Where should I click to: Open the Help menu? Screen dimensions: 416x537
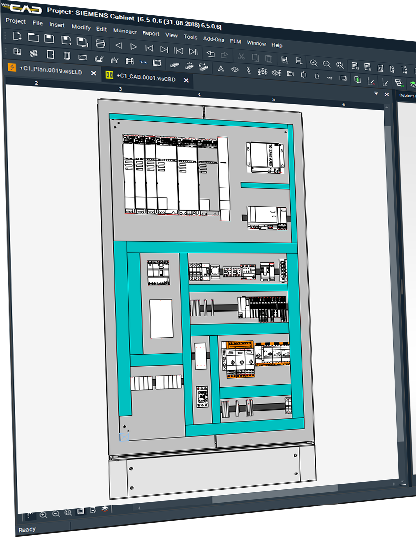coord(277,45)
